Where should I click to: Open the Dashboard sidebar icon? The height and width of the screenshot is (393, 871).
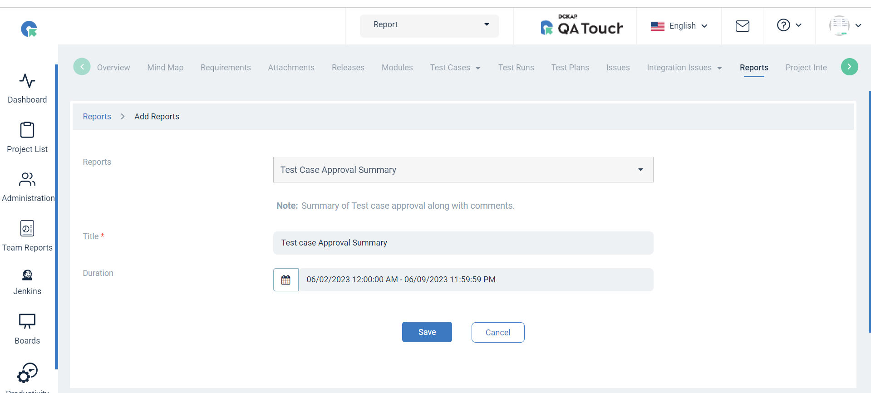pos(27,81)
